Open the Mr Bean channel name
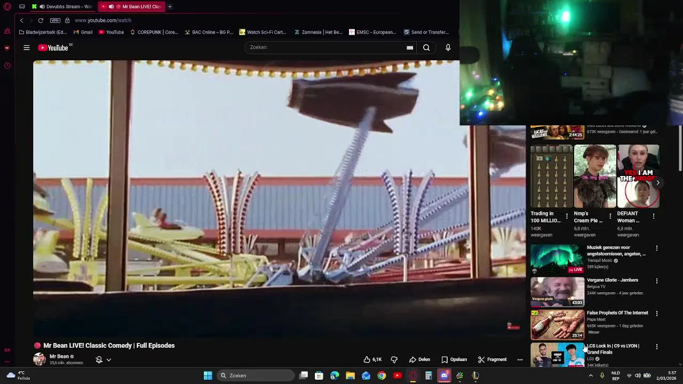This screenshot has width=683, height=384. 59,356
